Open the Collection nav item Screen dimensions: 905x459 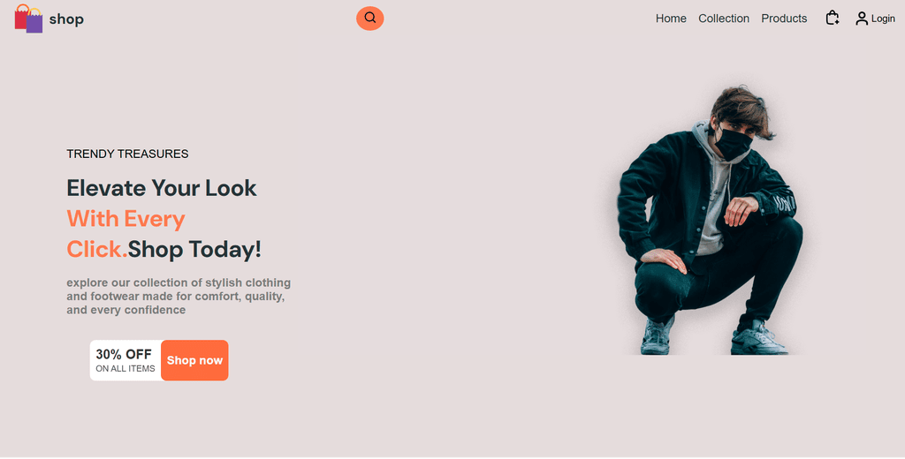(724, 19)
